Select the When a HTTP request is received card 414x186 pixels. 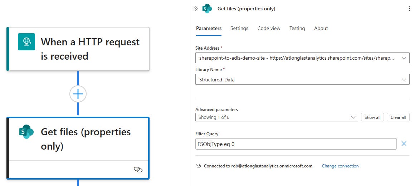click(x=78, y=49)
